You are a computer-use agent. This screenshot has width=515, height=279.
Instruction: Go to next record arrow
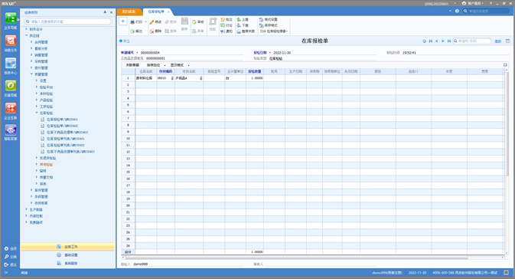443,41
